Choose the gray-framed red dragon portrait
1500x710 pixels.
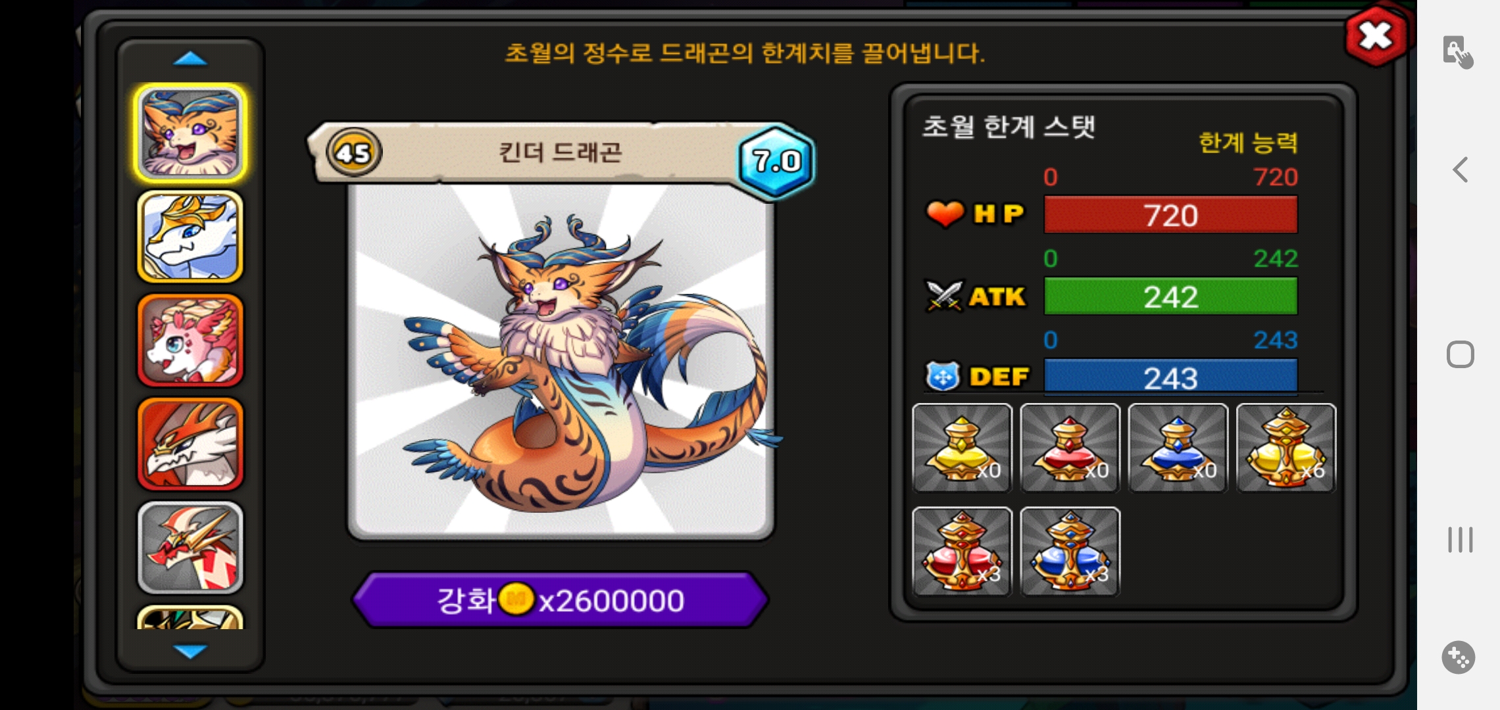(x=190, y=548)
